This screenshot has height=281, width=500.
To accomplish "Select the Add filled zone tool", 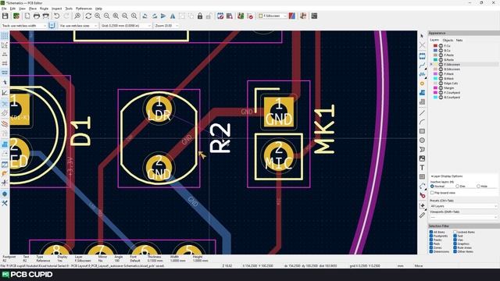I will (422, 92).
